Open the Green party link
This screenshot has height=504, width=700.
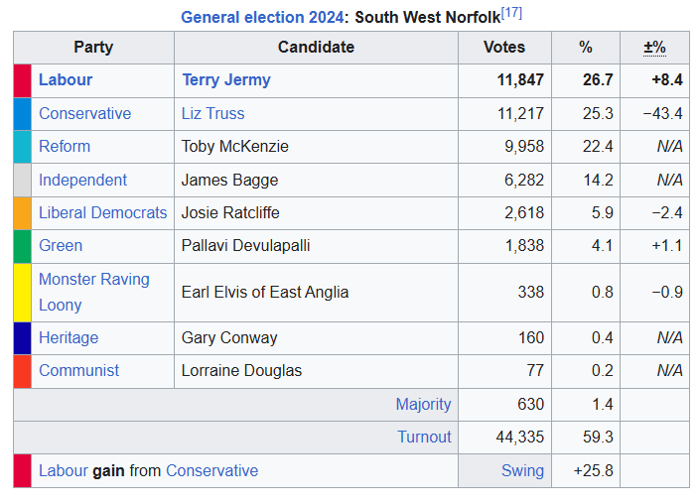[61, 245]
